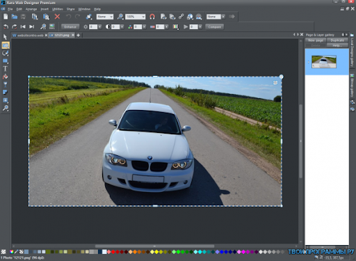The height and width of the screenshot is (261, 356).
Task: Open the sharpen value dropdown arrow
Action: pyautogui.click(x=200, y=27)
